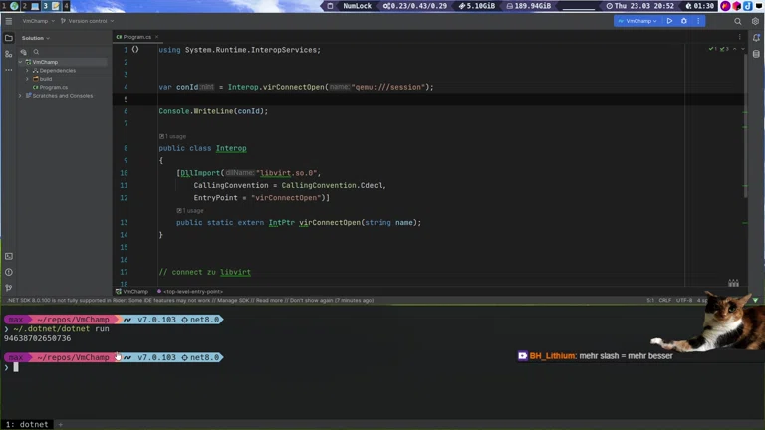
Task: Add a new terminal tab with plus
Action: 61,424
